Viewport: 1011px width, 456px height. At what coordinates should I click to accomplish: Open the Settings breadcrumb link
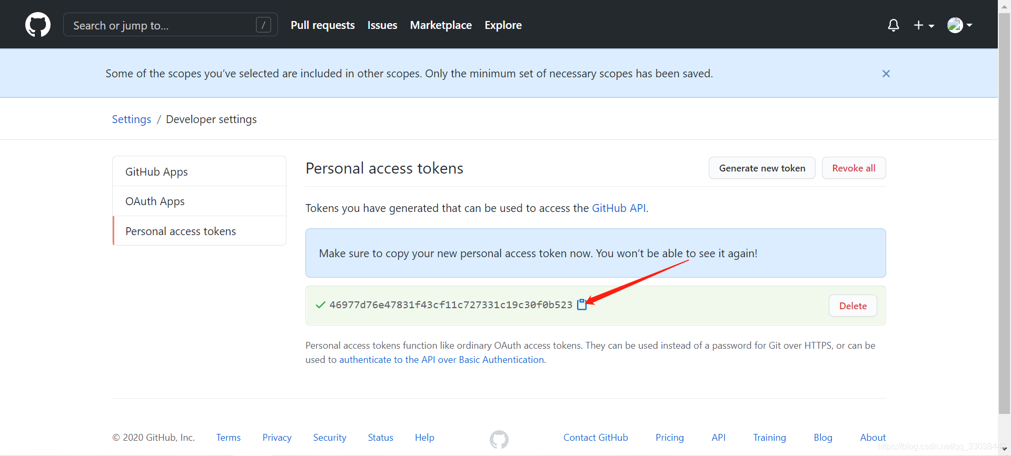(x=132, y=119)
